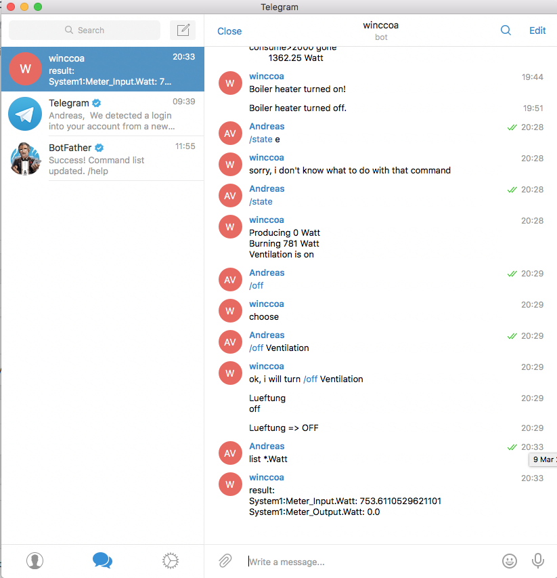
Task: Click the /off link in bot reply
Action: [x=311, y=379]
